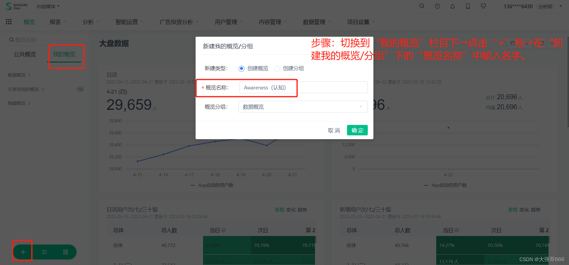Click the list sort icon in bottom bar
This screenshot has height=265, width=569.
(x=44, y=252)
